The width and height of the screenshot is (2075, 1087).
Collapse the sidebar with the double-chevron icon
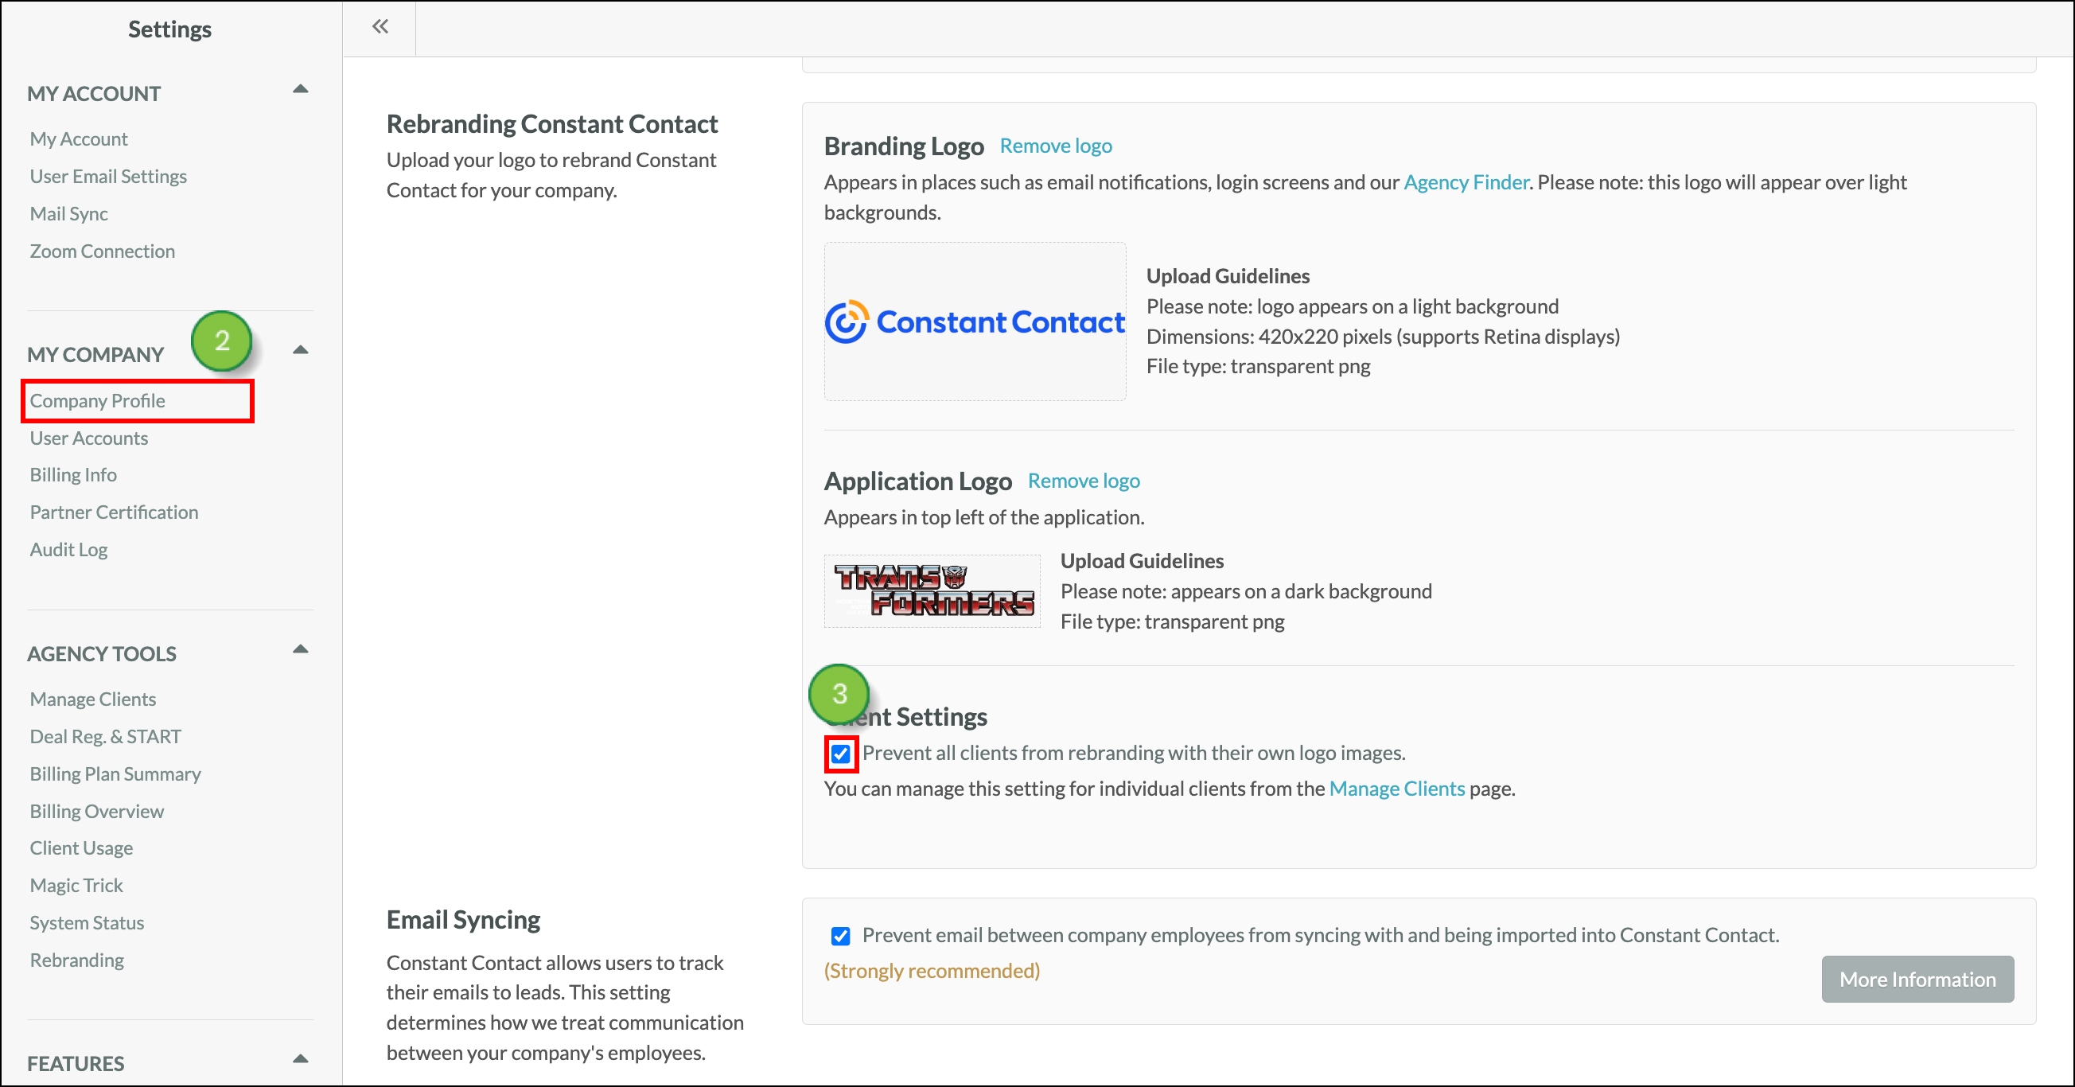pyautogui.click(x=380, y=27)
